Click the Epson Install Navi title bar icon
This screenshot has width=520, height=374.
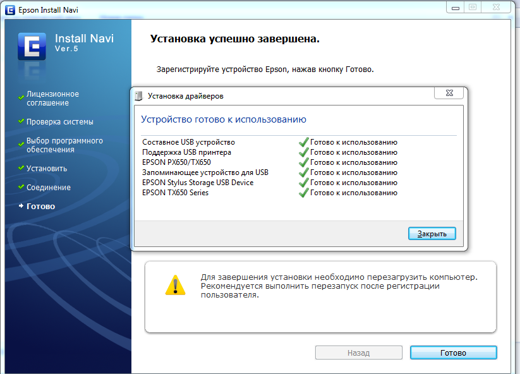(x=10, y=10)
